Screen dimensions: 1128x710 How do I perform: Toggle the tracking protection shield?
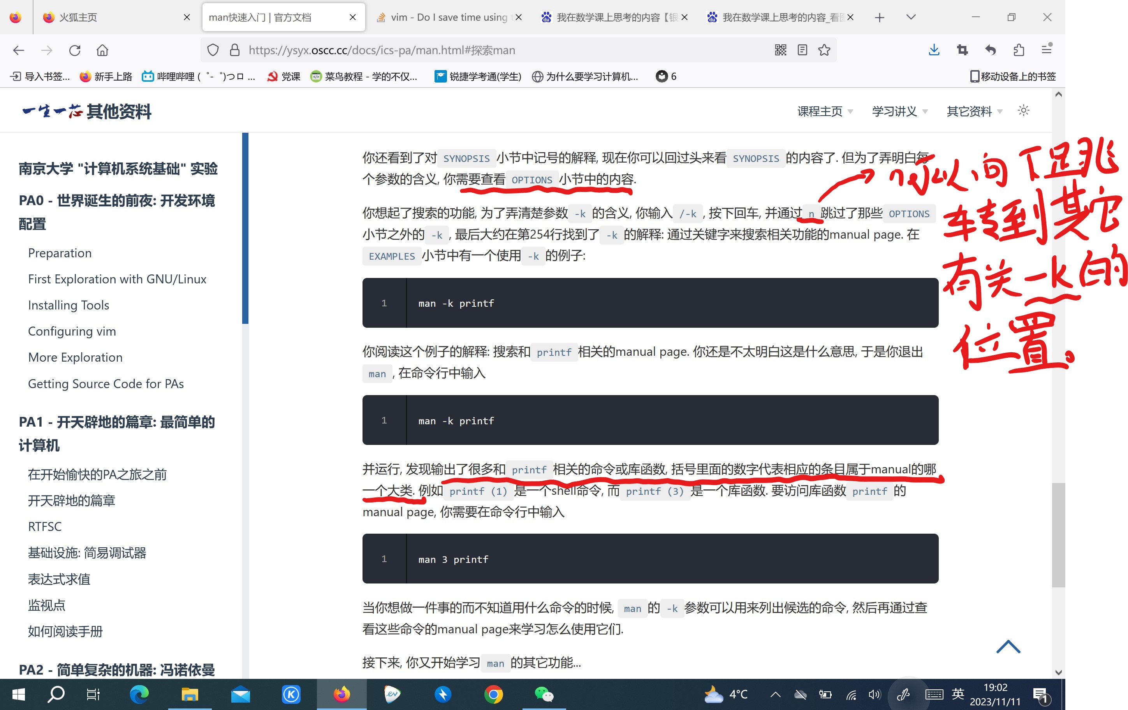(x=213, y=50)
